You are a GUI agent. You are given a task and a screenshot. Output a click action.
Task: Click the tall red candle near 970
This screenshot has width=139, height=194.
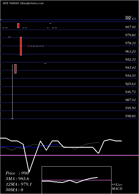21,46
